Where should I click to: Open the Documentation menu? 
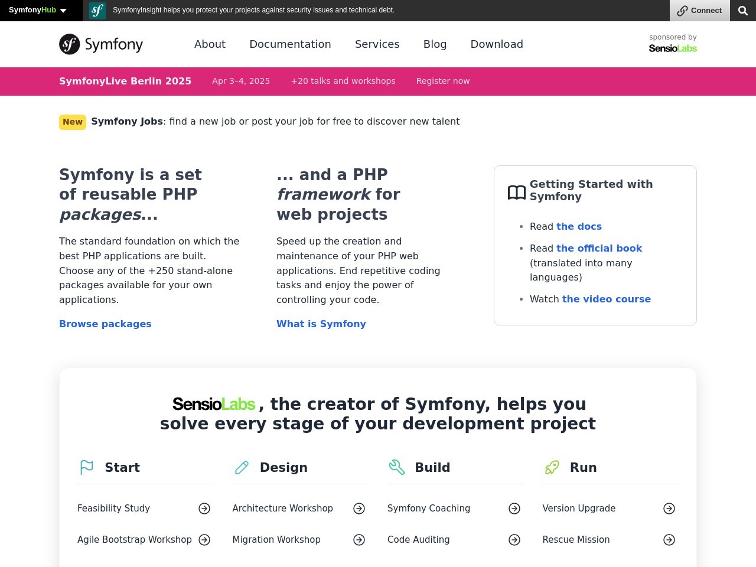(x=290, y=44)
